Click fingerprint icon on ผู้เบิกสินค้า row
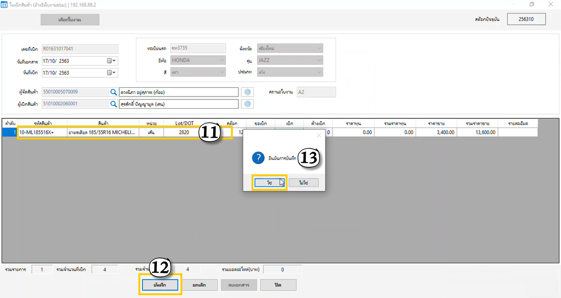Viewport: 561px width, 298px height. point(248,104)
